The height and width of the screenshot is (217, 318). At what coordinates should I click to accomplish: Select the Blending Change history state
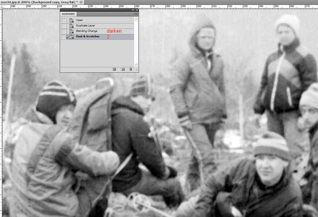[97, 31]
